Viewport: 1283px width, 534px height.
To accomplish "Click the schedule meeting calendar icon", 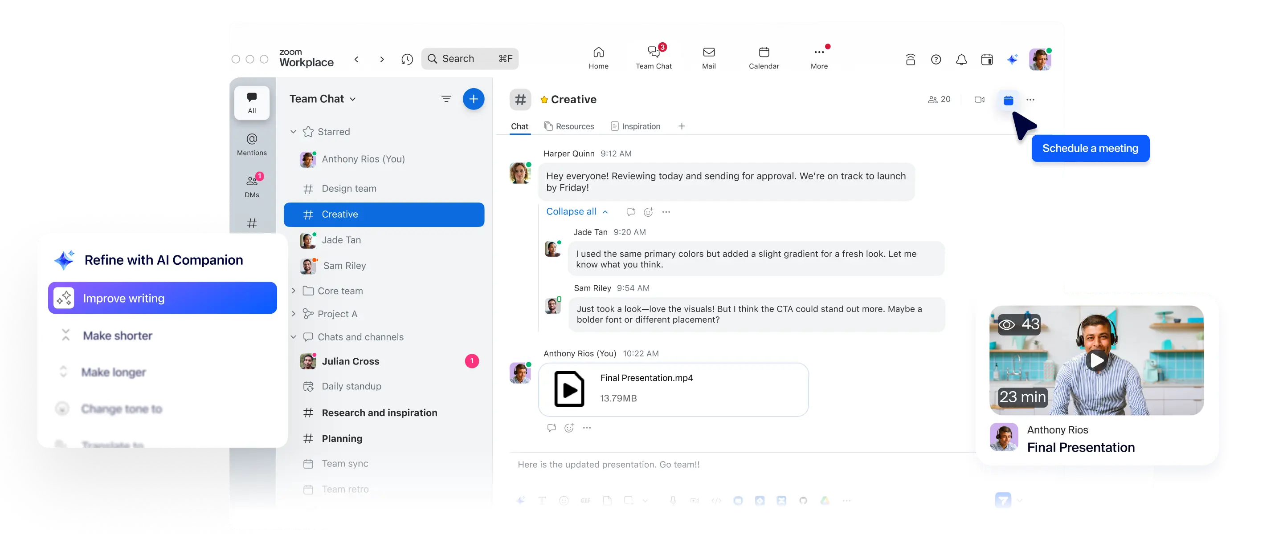I will click(1008, 100).
